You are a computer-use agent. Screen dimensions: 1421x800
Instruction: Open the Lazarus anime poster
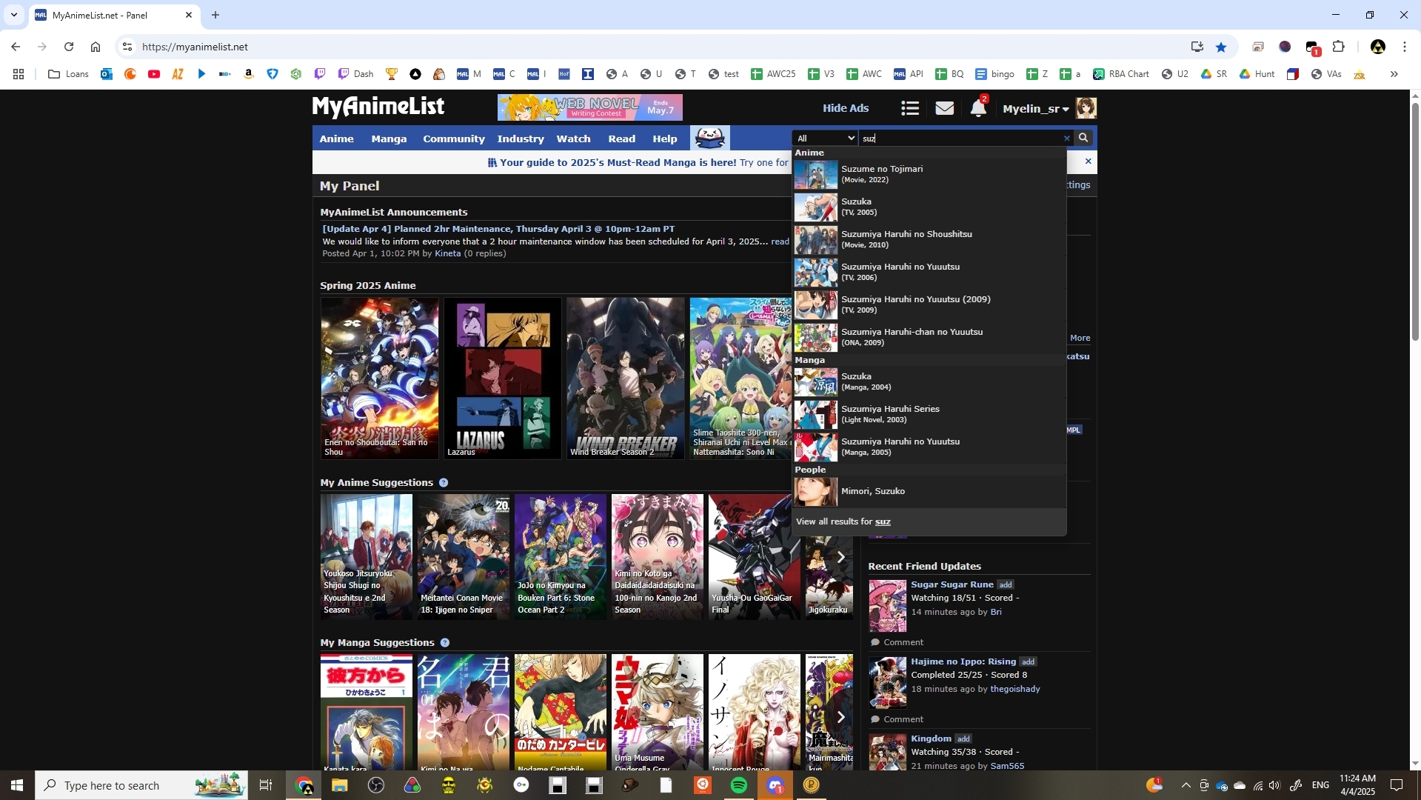click(x=503, y=378)
